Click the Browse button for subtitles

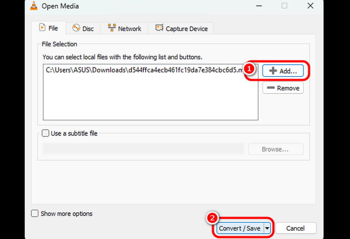point(275,149)
